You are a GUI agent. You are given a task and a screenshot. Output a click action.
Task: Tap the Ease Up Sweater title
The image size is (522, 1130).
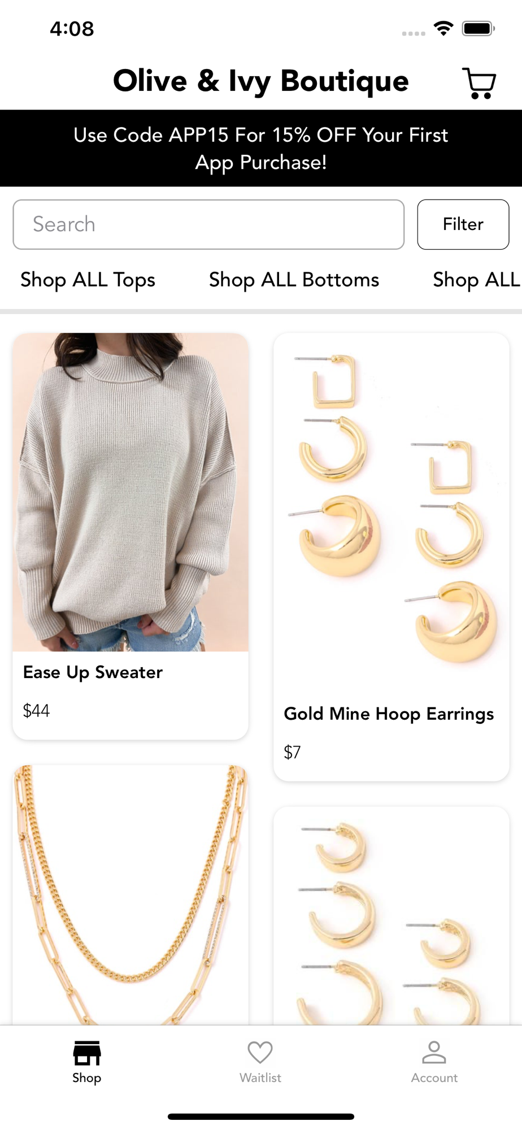93,672
